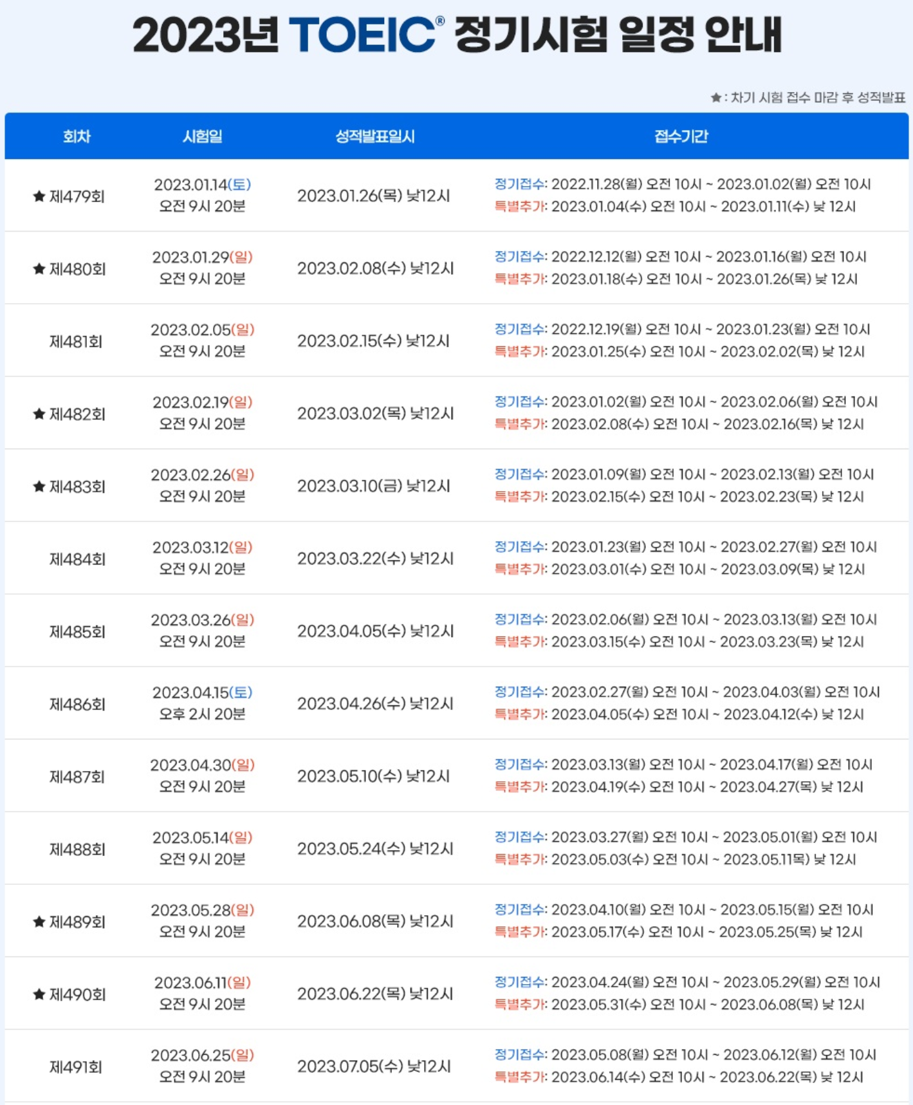Screen dimensions: 913x1105
Task: Select the 제487회 round cell
Action: tap(77, 777)
